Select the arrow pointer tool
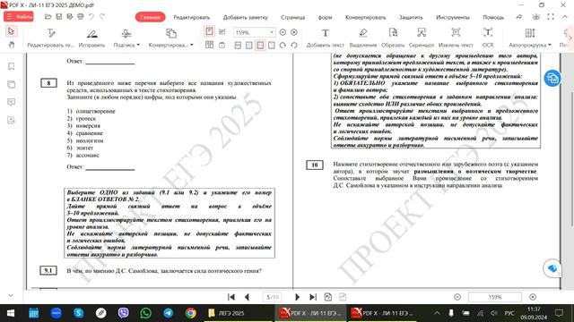This screenshot has width=574, height=322. tap(11, 31)
